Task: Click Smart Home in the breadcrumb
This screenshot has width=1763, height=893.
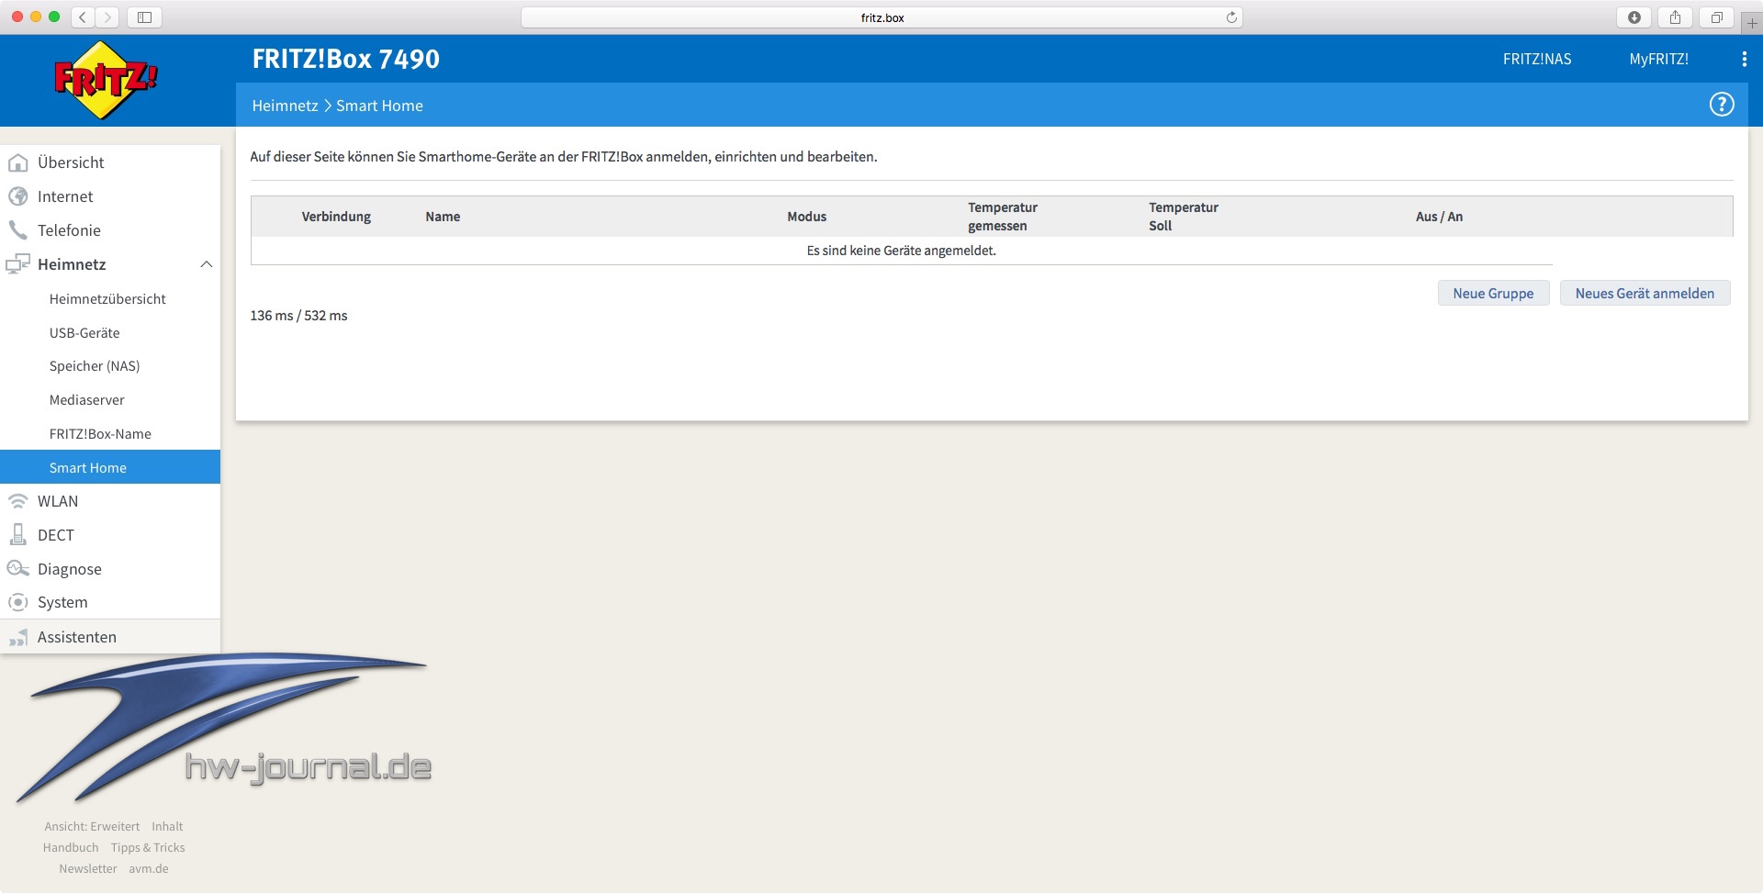Action: pyautogui.click(x=379, y=106)
